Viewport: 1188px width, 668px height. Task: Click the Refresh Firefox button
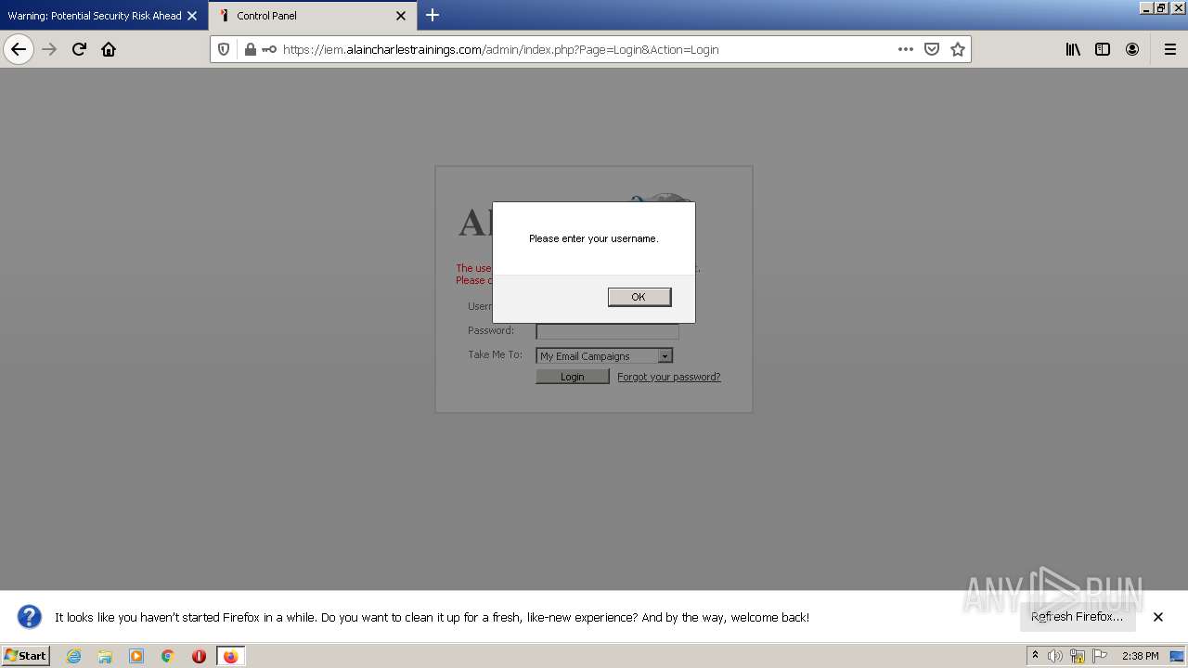(1077, 617)
